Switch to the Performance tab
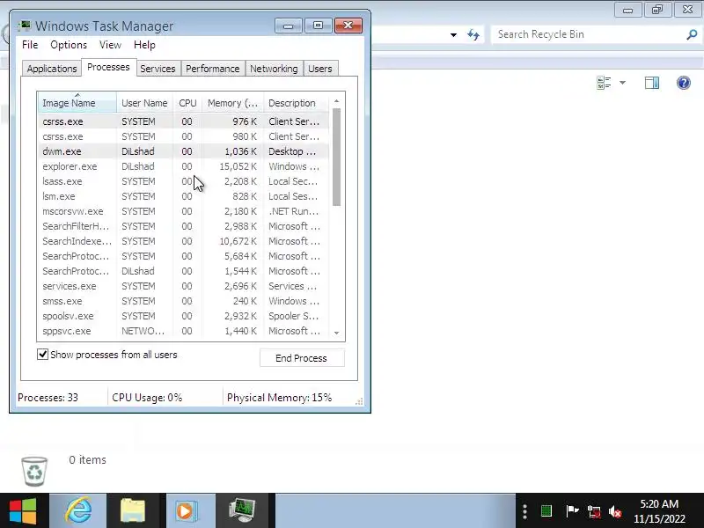Viewport: 704px width, 528px height. coord(212,69)
